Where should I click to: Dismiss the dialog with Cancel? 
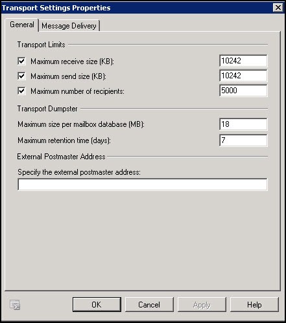pos(149,305)
